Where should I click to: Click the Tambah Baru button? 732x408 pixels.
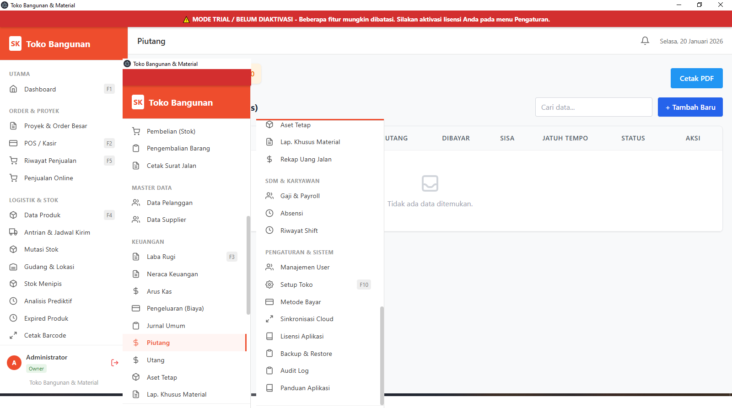coord(690,107)
